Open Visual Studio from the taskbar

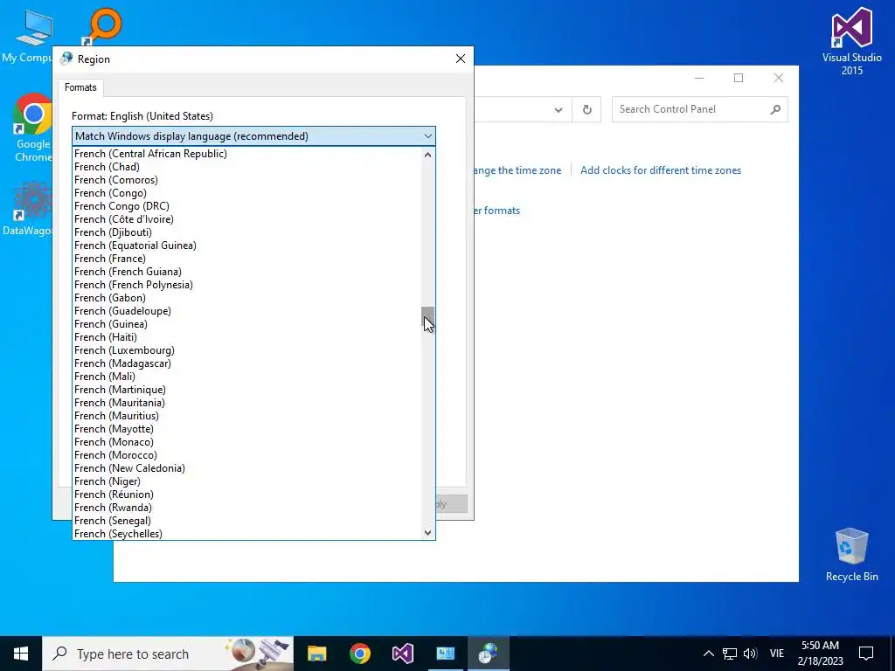[x=402, y=654]
